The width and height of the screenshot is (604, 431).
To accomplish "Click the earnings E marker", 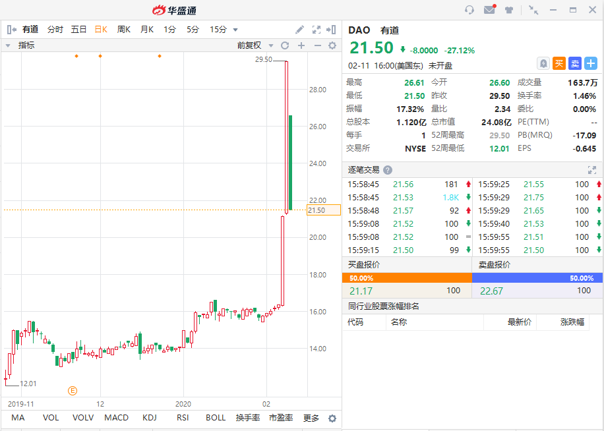I will pyautogui.click(x=73, y=391).
